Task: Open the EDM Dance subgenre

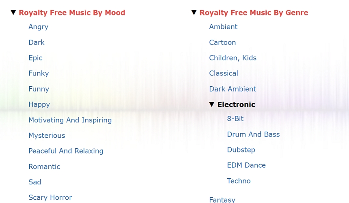Action: 246,165
